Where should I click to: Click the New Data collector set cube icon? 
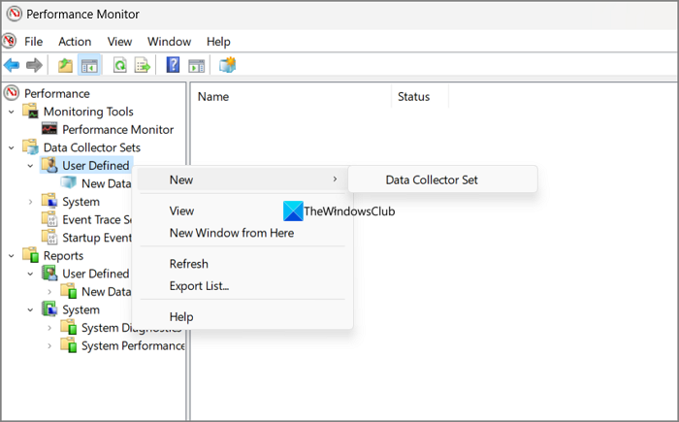[x=69, y=182]
